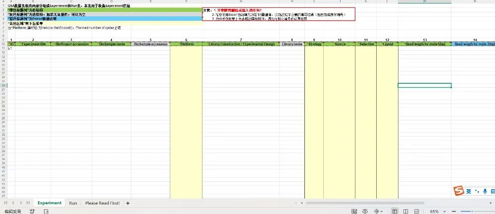Click the Sogou keyboard icon
Screen dimensions: 495x214
(x=493, y=191)
